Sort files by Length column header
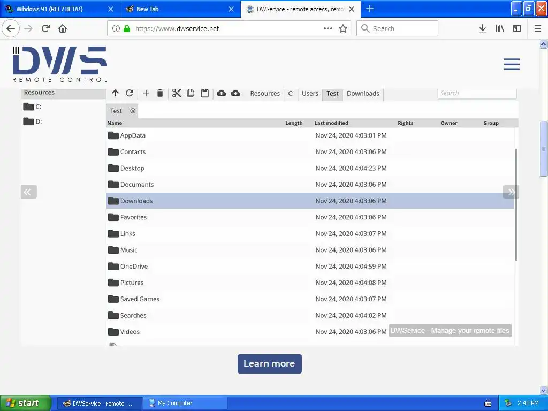This screenshot has height=411, width=548. tap(294, 123)
